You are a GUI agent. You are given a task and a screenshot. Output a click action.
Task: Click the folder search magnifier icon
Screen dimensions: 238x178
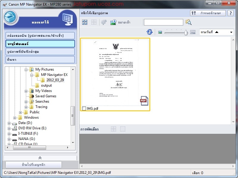click(x=188, y=22)
